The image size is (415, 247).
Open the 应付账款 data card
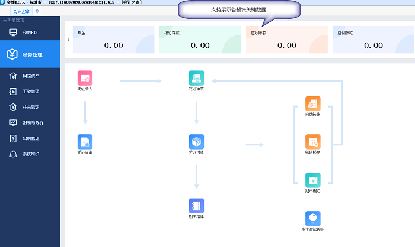pos(373,40)
